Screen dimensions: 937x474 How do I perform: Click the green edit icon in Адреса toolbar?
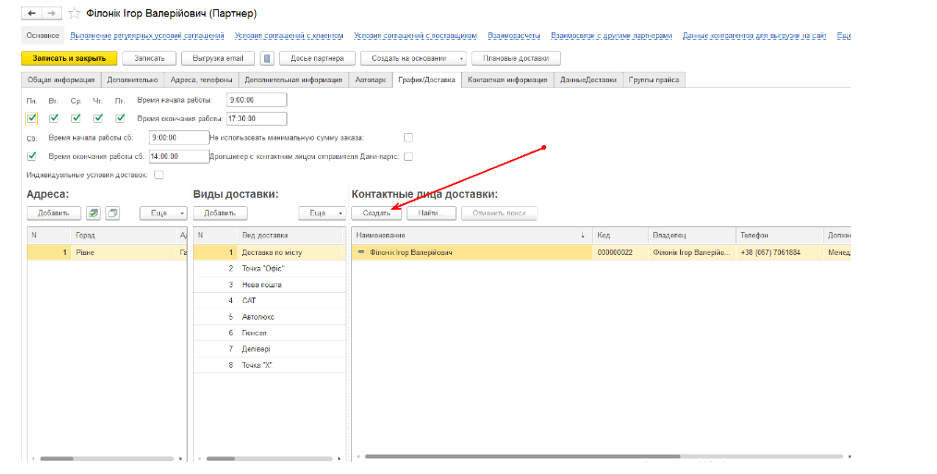pyautogui.click(x=93, y=213)
